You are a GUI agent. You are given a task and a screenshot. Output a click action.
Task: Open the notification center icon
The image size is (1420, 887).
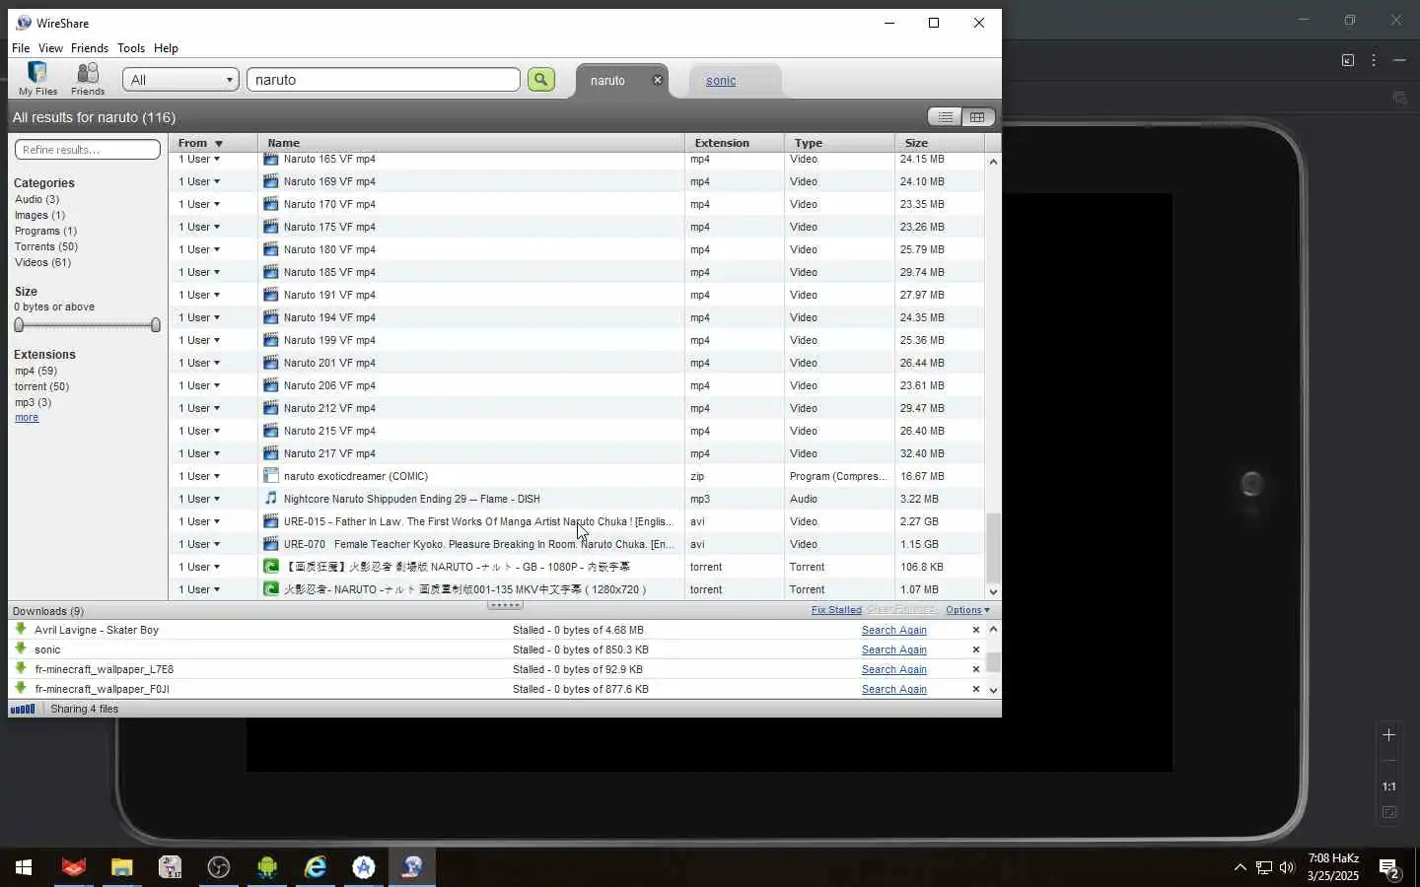(1389, 868)
